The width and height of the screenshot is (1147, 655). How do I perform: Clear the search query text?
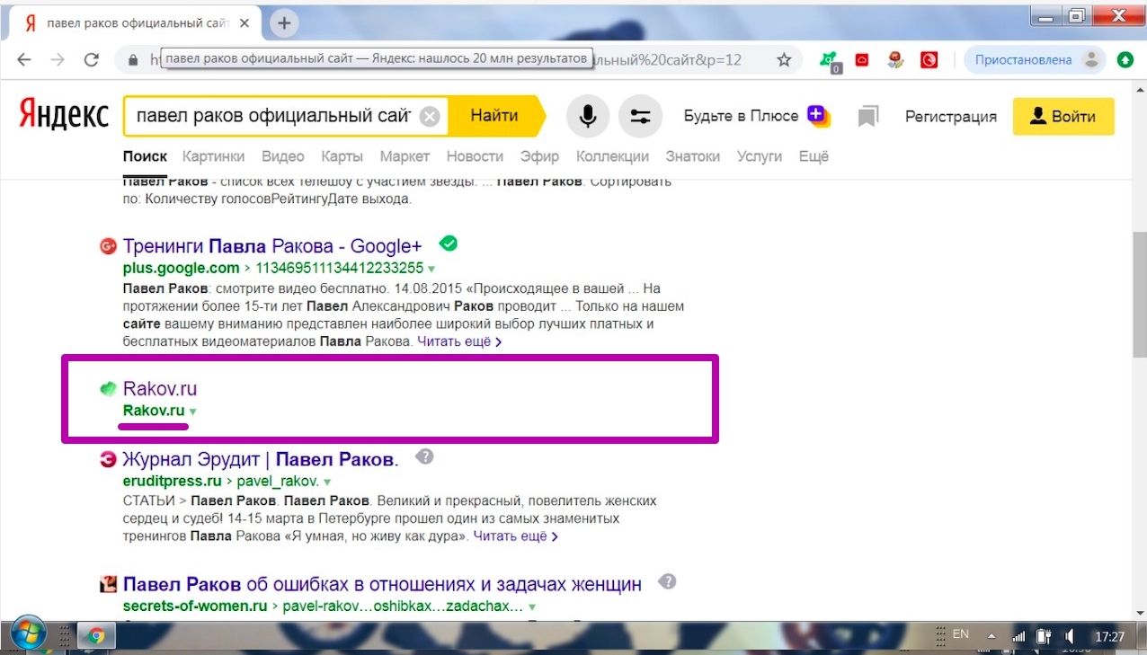click(x=431, y=117)
